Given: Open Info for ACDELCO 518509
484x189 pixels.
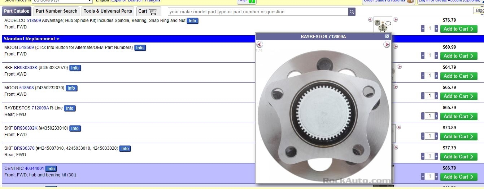Looking at the screenshot, I should [x=192, y=21].
